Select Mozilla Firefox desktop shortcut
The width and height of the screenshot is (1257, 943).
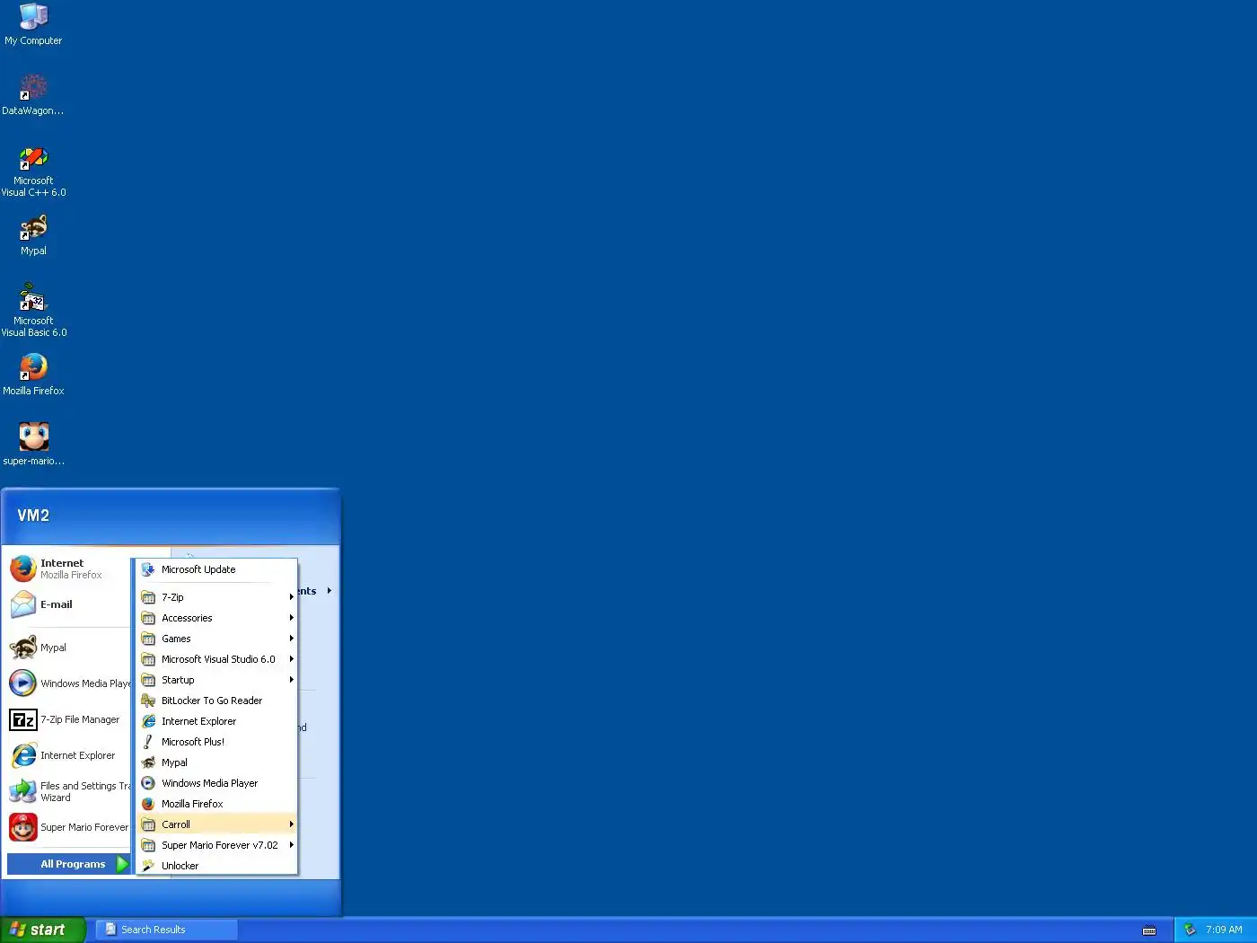point(33,375)
